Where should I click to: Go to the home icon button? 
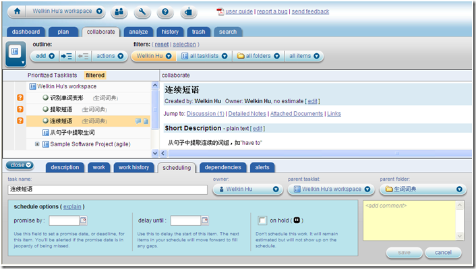pyautogui.click(x=18, y=11)
